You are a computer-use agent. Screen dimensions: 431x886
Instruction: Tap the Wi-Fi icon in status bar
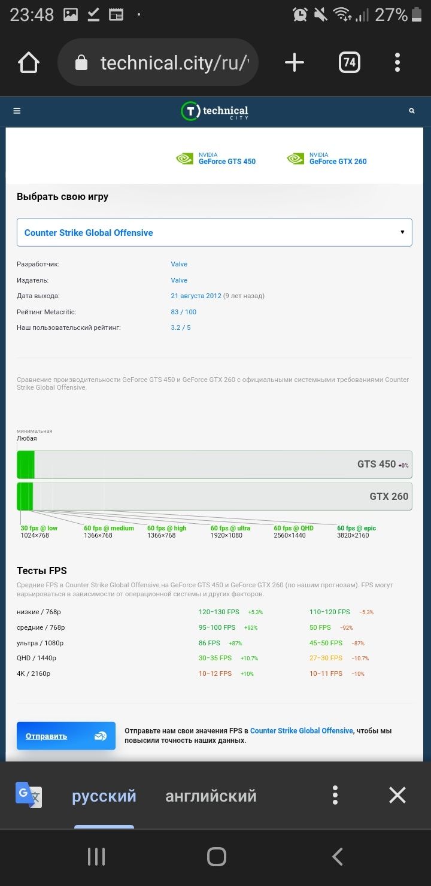(342, 14)
